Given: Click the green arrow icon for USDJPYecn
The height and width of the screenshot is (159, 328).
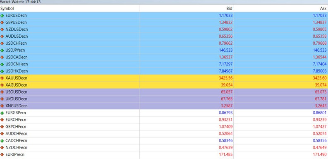Looking at the screenshot, I should coord(2,50).
